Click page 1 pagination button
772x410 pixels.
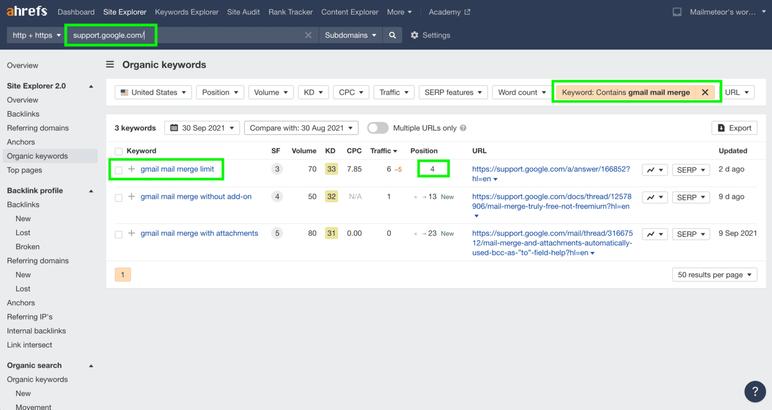click(x=122, y=275)
